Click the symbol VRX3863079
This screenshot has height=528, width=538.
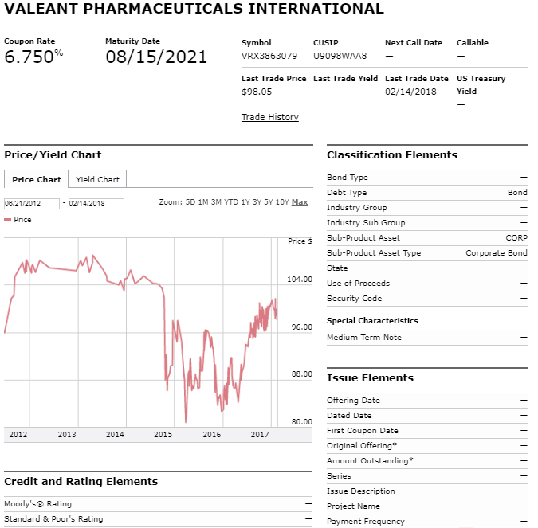pyautogui.click(x=269, y=56)
